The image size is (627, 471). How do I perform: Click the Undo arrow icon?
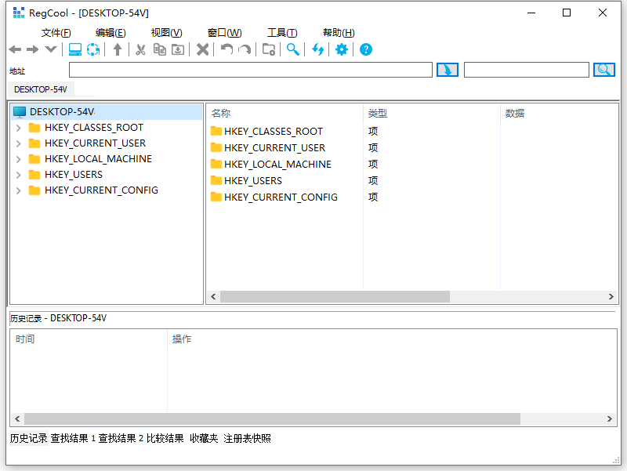click(226, 49)
